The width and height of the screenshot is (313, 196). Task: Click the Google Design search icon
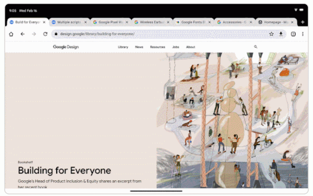pos(256,47)
